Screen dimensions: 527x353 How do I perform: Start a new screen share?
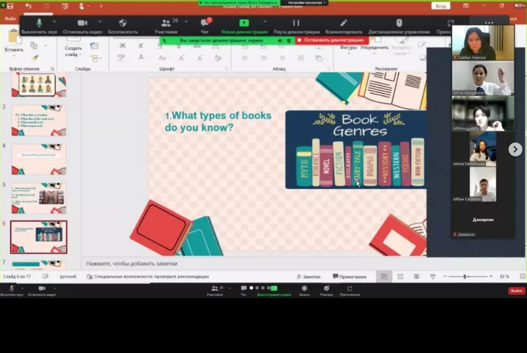(244, 23)
